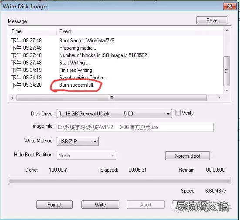Select the Burn successful log entry
Viewport: 240px width, 220px height.
(x=76, y=85)
